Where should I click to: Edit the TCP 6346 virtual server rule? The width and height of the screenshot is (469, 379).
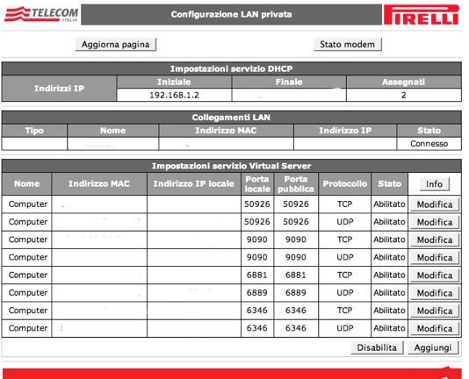435,311
